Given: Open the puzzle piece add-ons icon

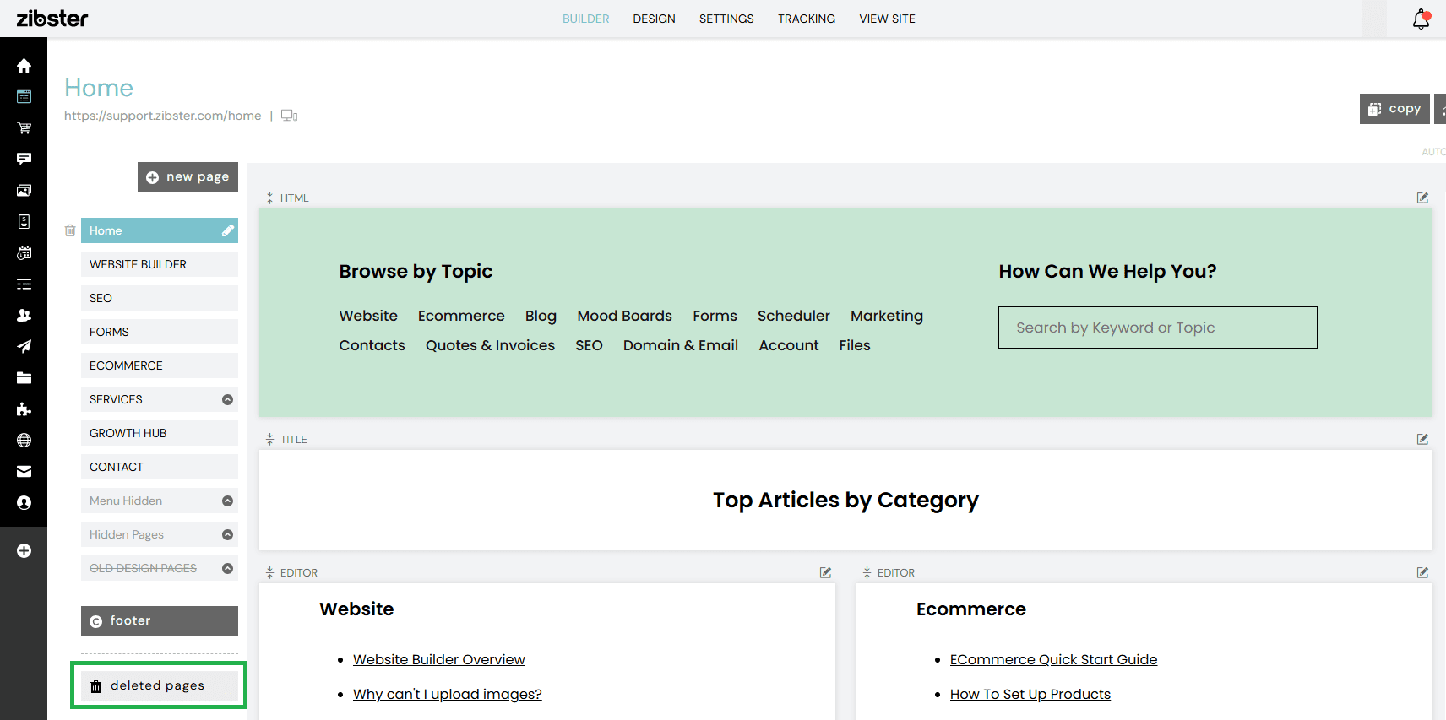Looking at the screenshot, I should tap(24, 409).
